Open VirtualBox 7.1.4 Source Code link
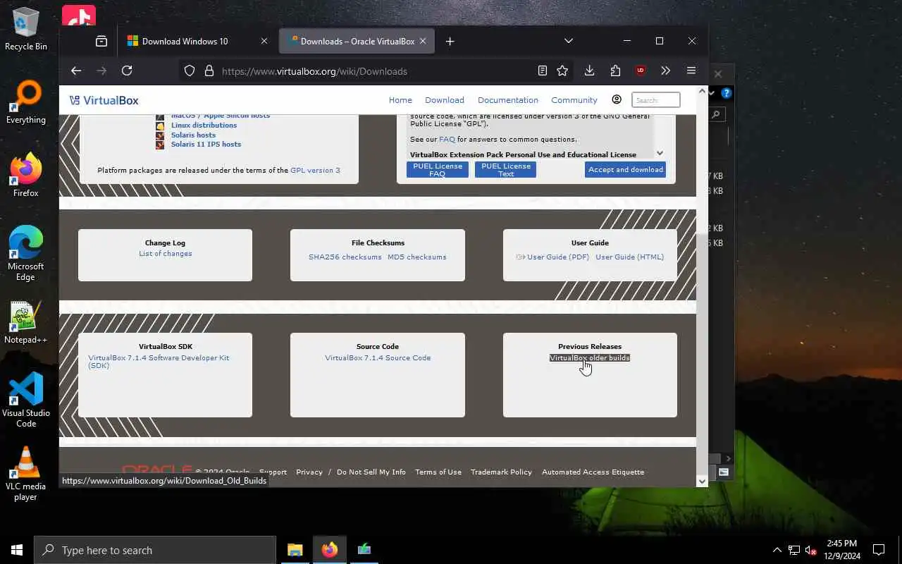Viewport: 902px width, 564px height. 378,357
